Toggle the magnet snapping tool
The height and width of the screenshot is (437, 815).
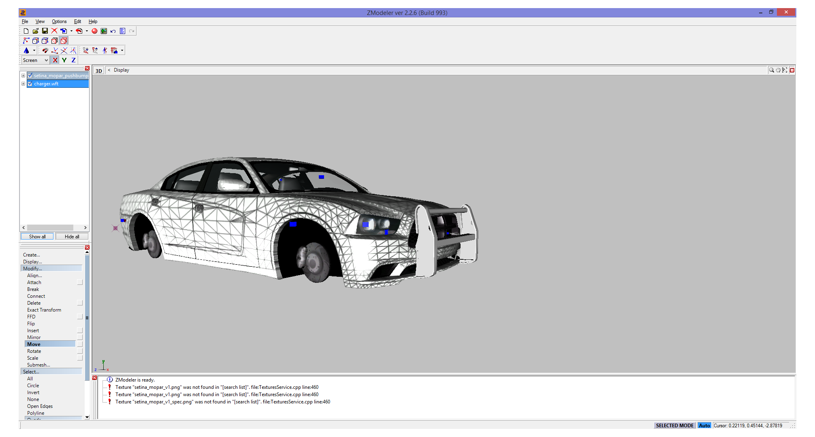[x=45, y=51]
